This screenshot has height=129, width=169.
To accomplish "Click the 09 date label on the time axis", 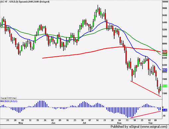I will [x=60, y=120].
